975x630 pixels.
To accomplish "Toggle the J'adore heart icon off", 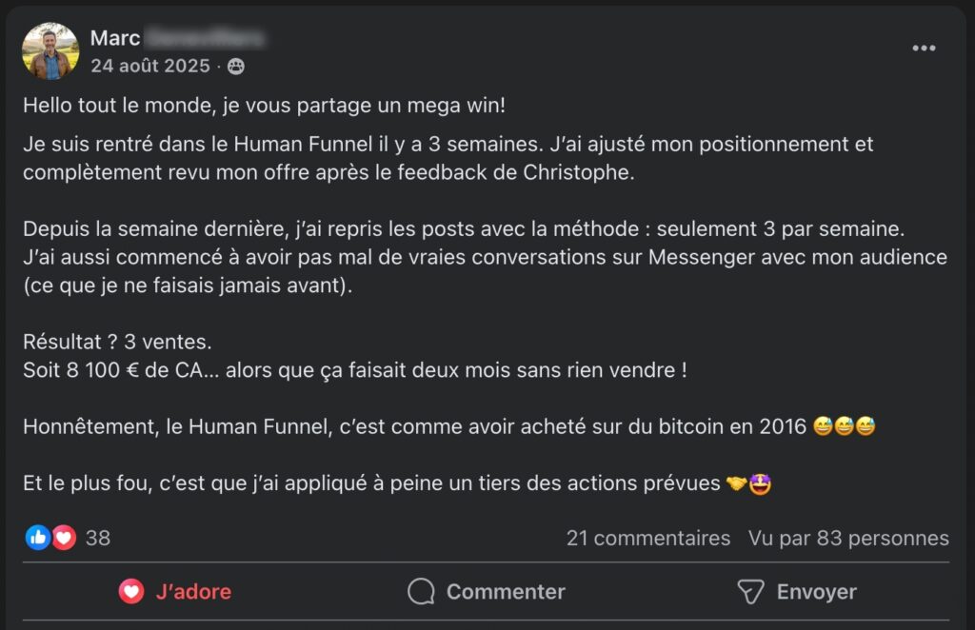I will point(131,592).
